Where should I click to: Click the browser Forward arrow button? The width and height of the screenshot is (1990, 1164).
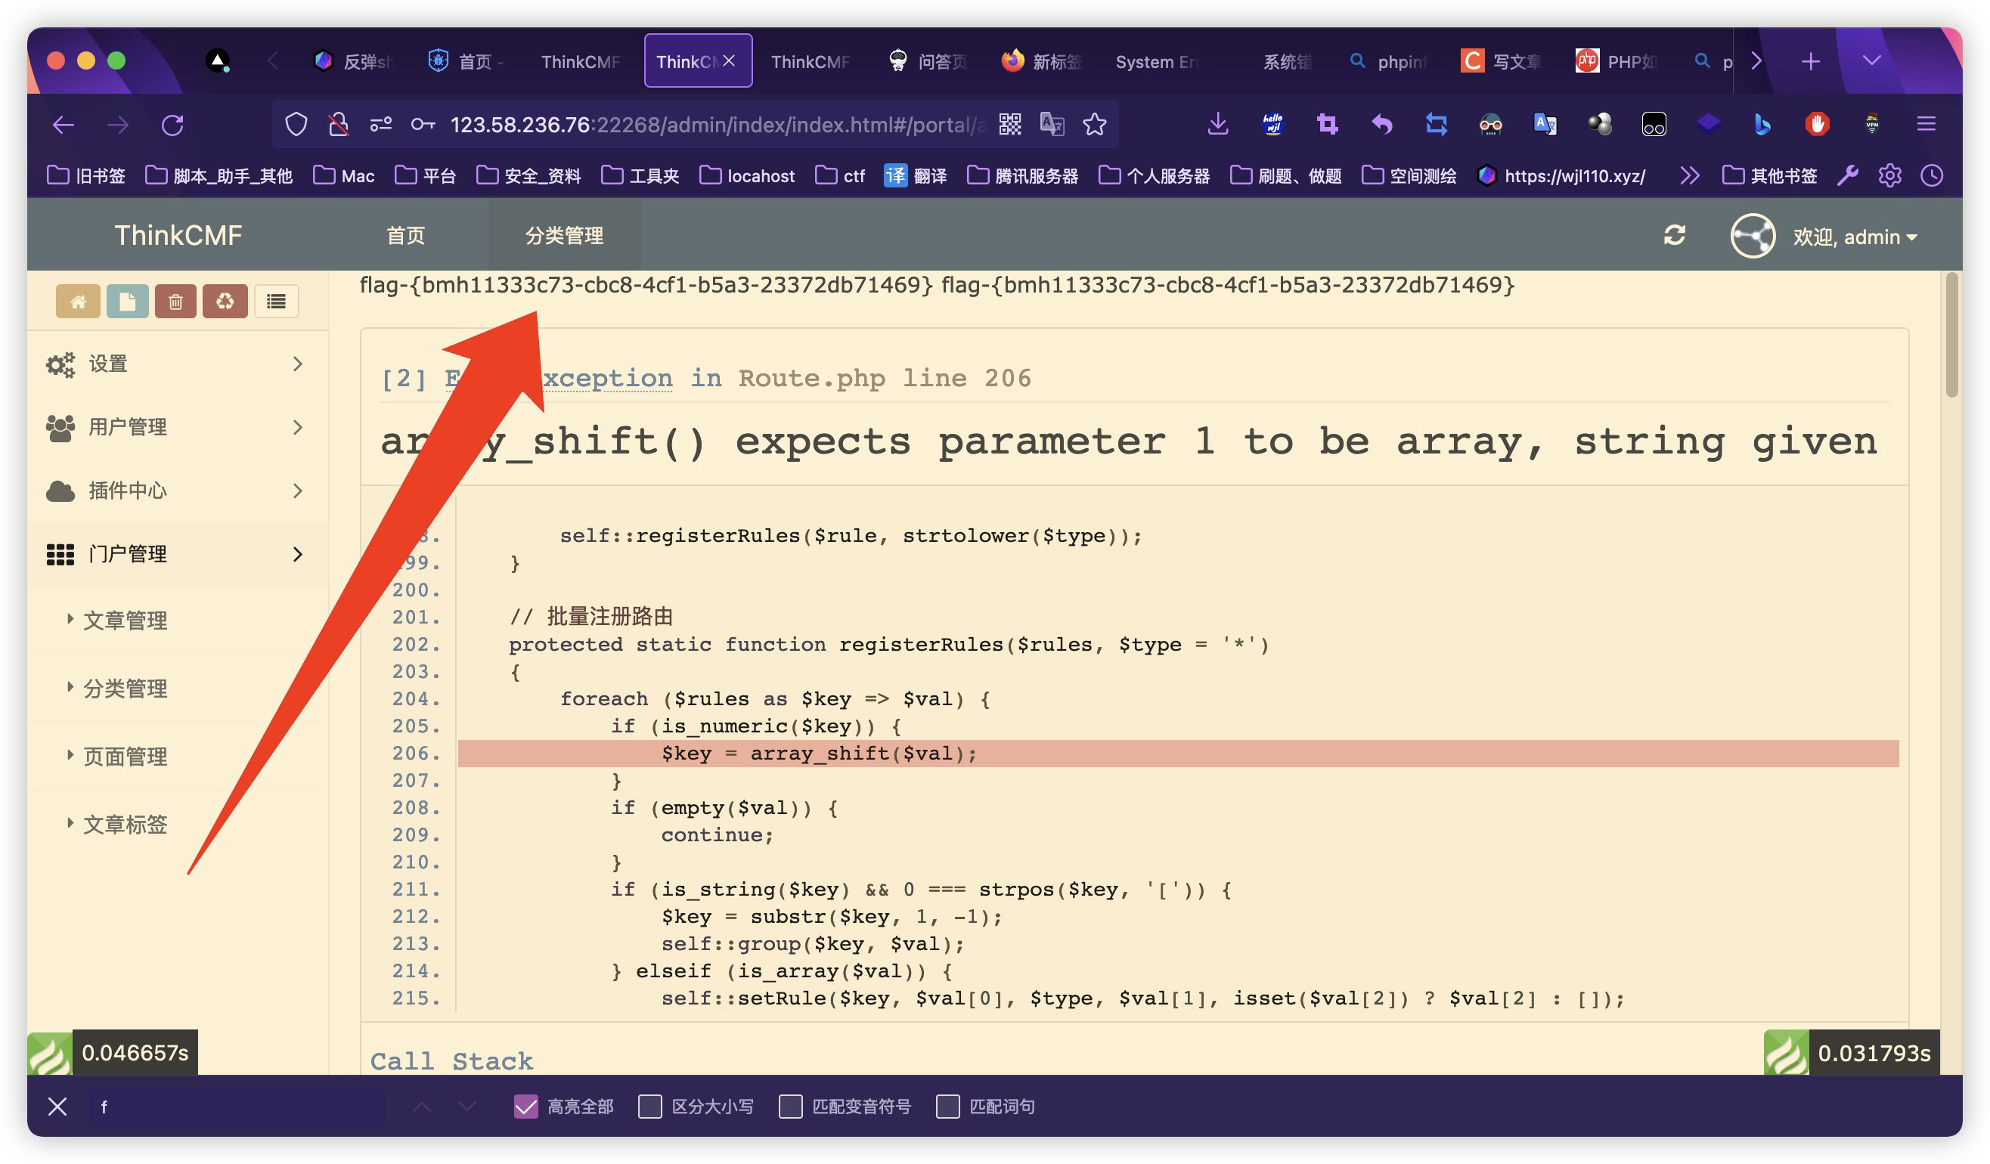click(118, 125)
